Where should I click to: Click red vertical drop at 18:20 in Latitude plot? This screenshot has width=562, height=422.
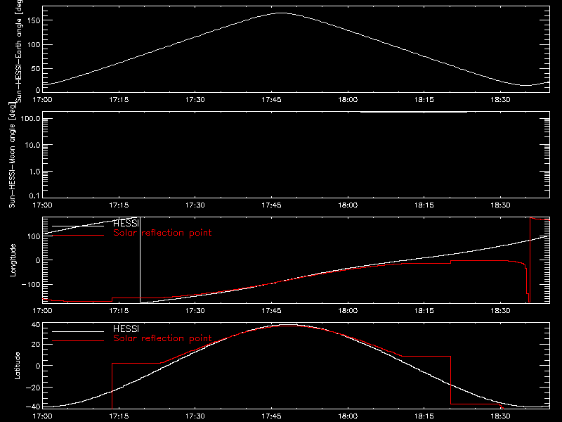(x=450, y=380)
